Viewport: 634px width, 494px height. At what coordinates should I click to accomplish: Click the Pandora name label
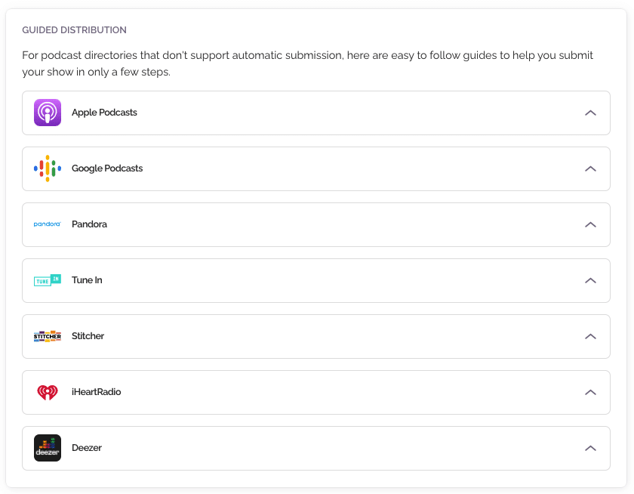[89, 224]
